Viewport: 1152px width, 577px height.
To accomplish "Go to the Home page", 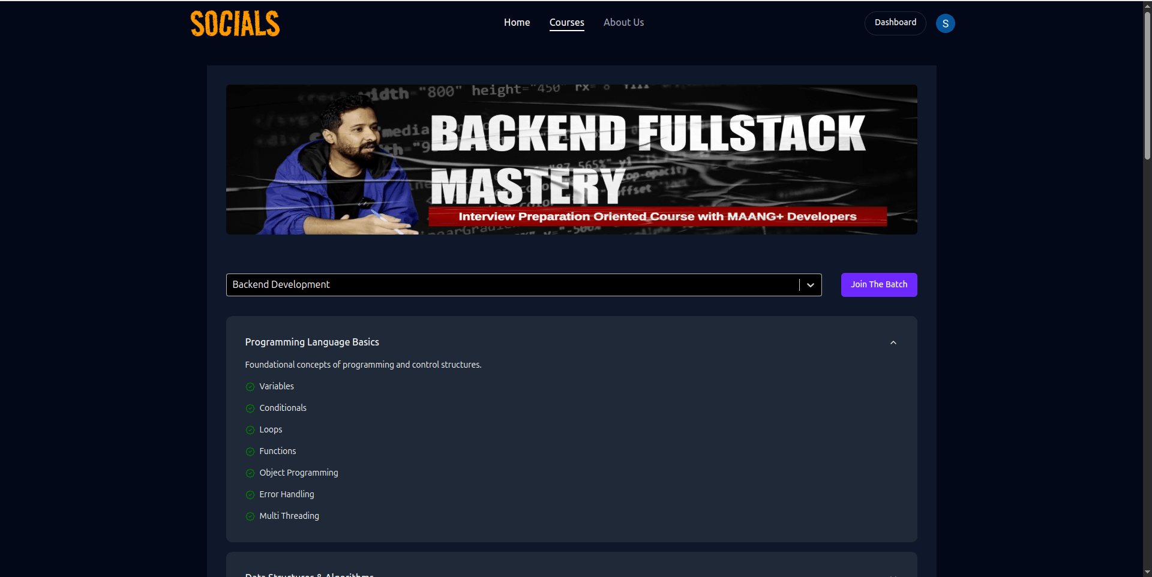I will coord(517,22).
